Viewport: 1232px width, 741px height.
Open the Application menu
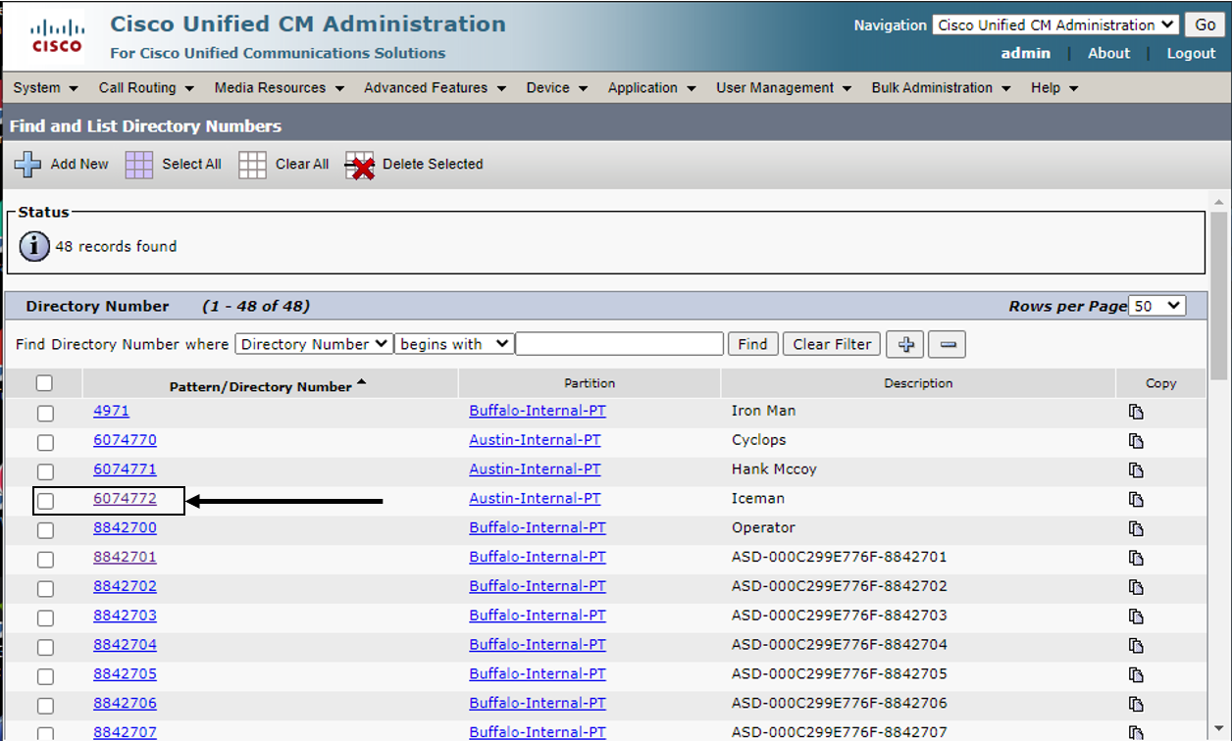pyautogui.click(x=651, y=87)
